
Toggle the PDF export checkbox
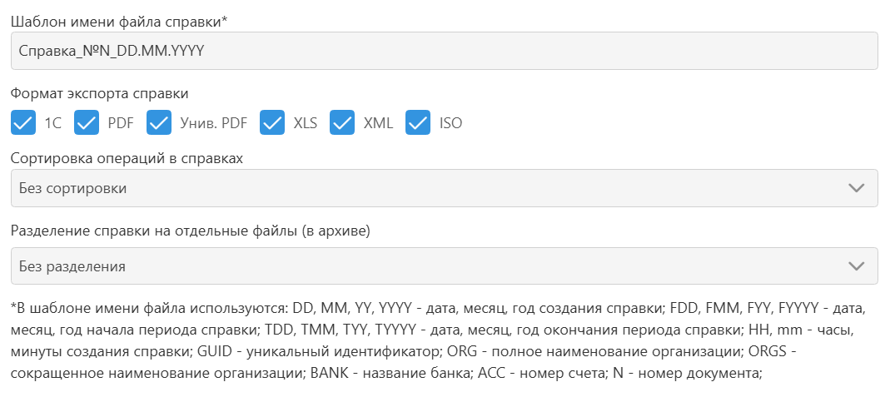[87, 123]
